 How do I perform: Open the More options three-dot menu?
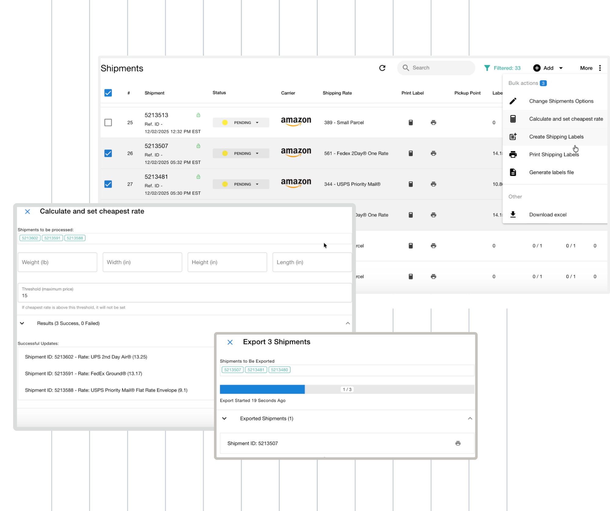point(600,68)
